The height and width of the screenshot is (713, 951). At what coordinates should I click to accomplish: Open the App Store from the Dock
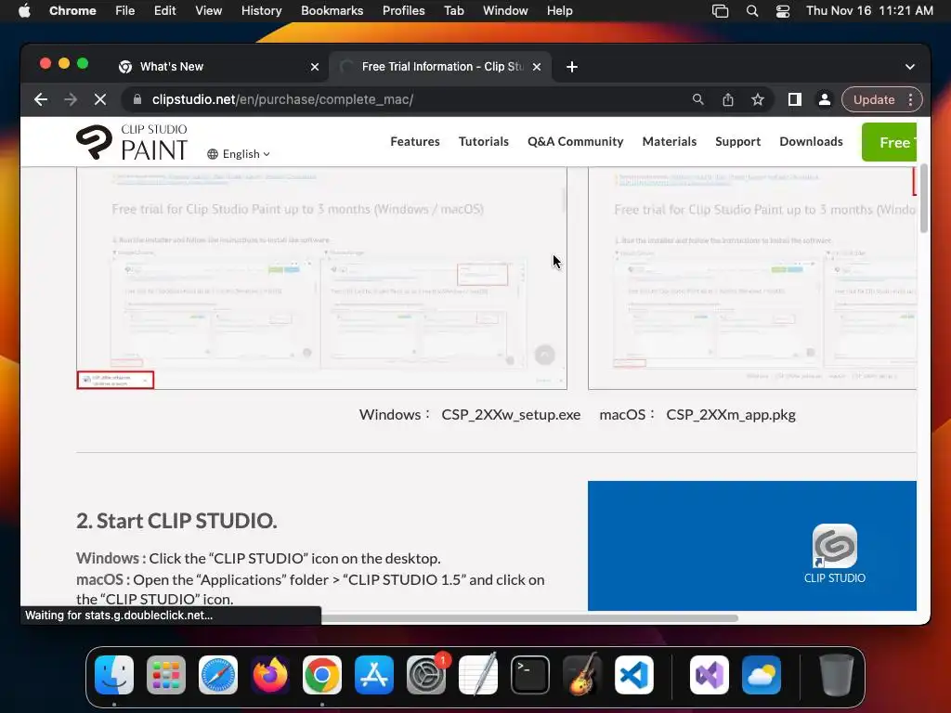coord(374,675)
